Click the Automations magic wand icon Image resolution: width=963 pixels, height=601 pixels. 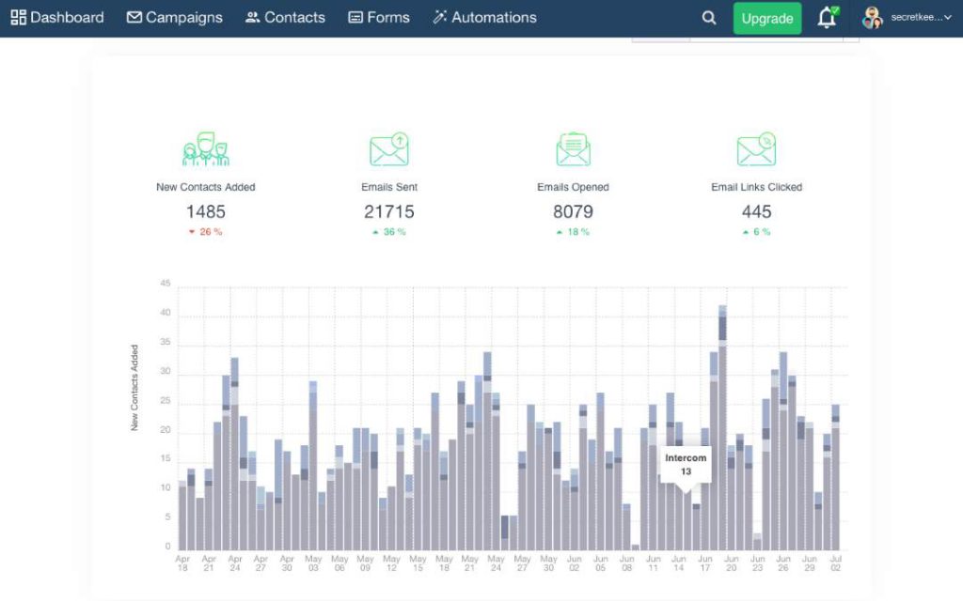(440, 17)
